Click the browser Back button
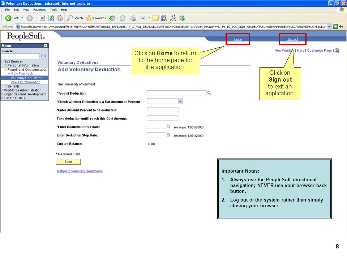Screen dimensions: 347x260 (x=12, y=18)
